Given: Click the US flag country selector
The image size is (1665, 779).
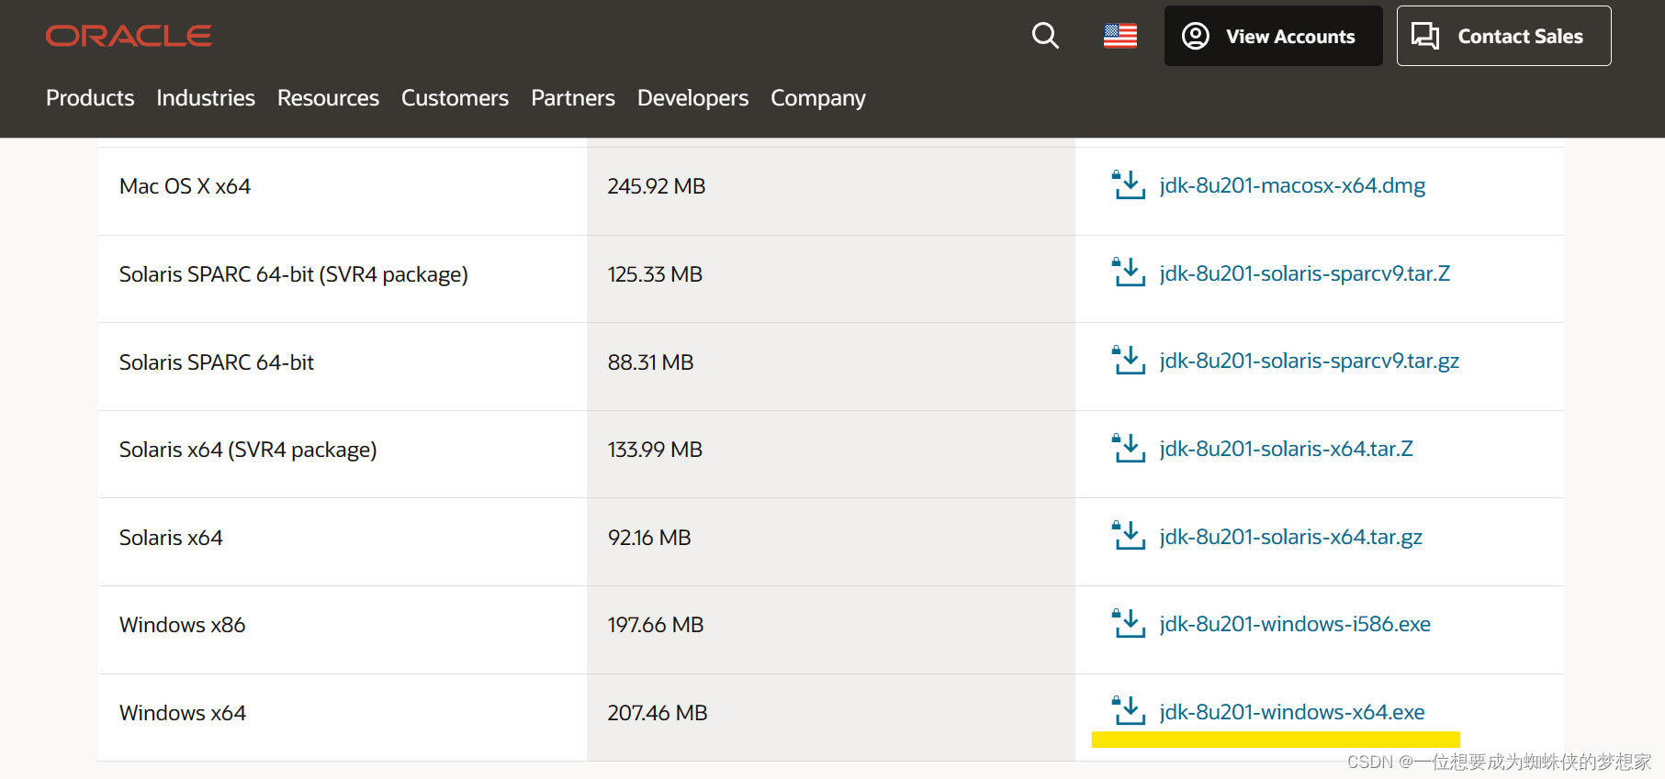Looking at the screenshot, I should (x=1119, y=36).
